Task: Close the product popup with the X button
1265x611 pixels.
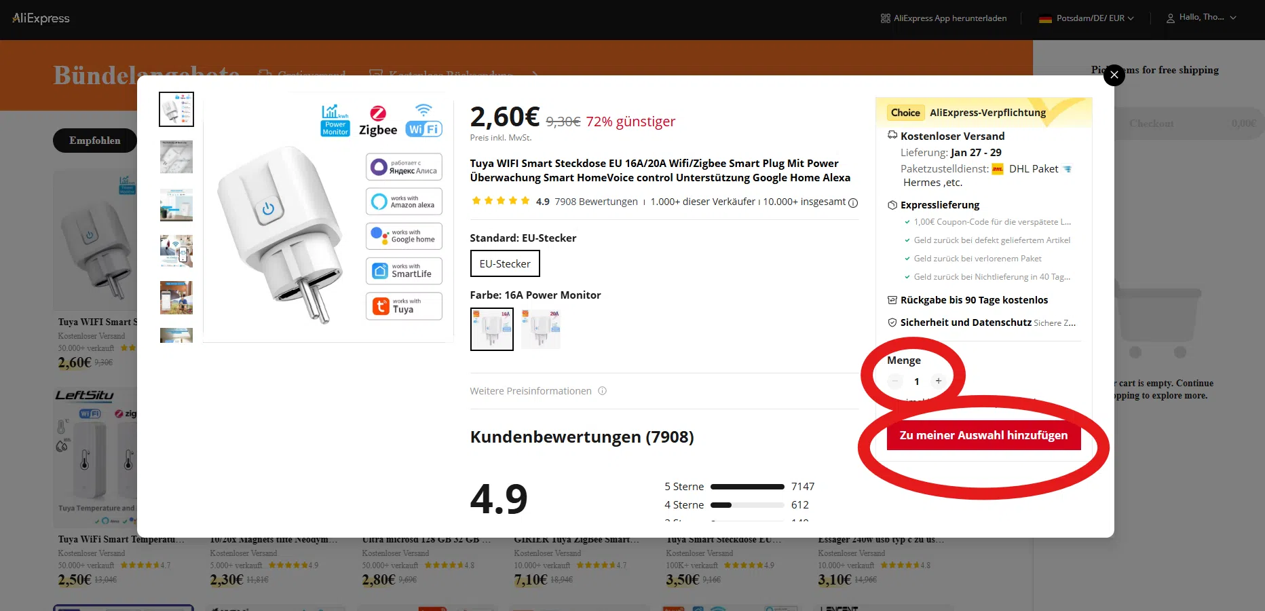Action: tap(1114, 75)
